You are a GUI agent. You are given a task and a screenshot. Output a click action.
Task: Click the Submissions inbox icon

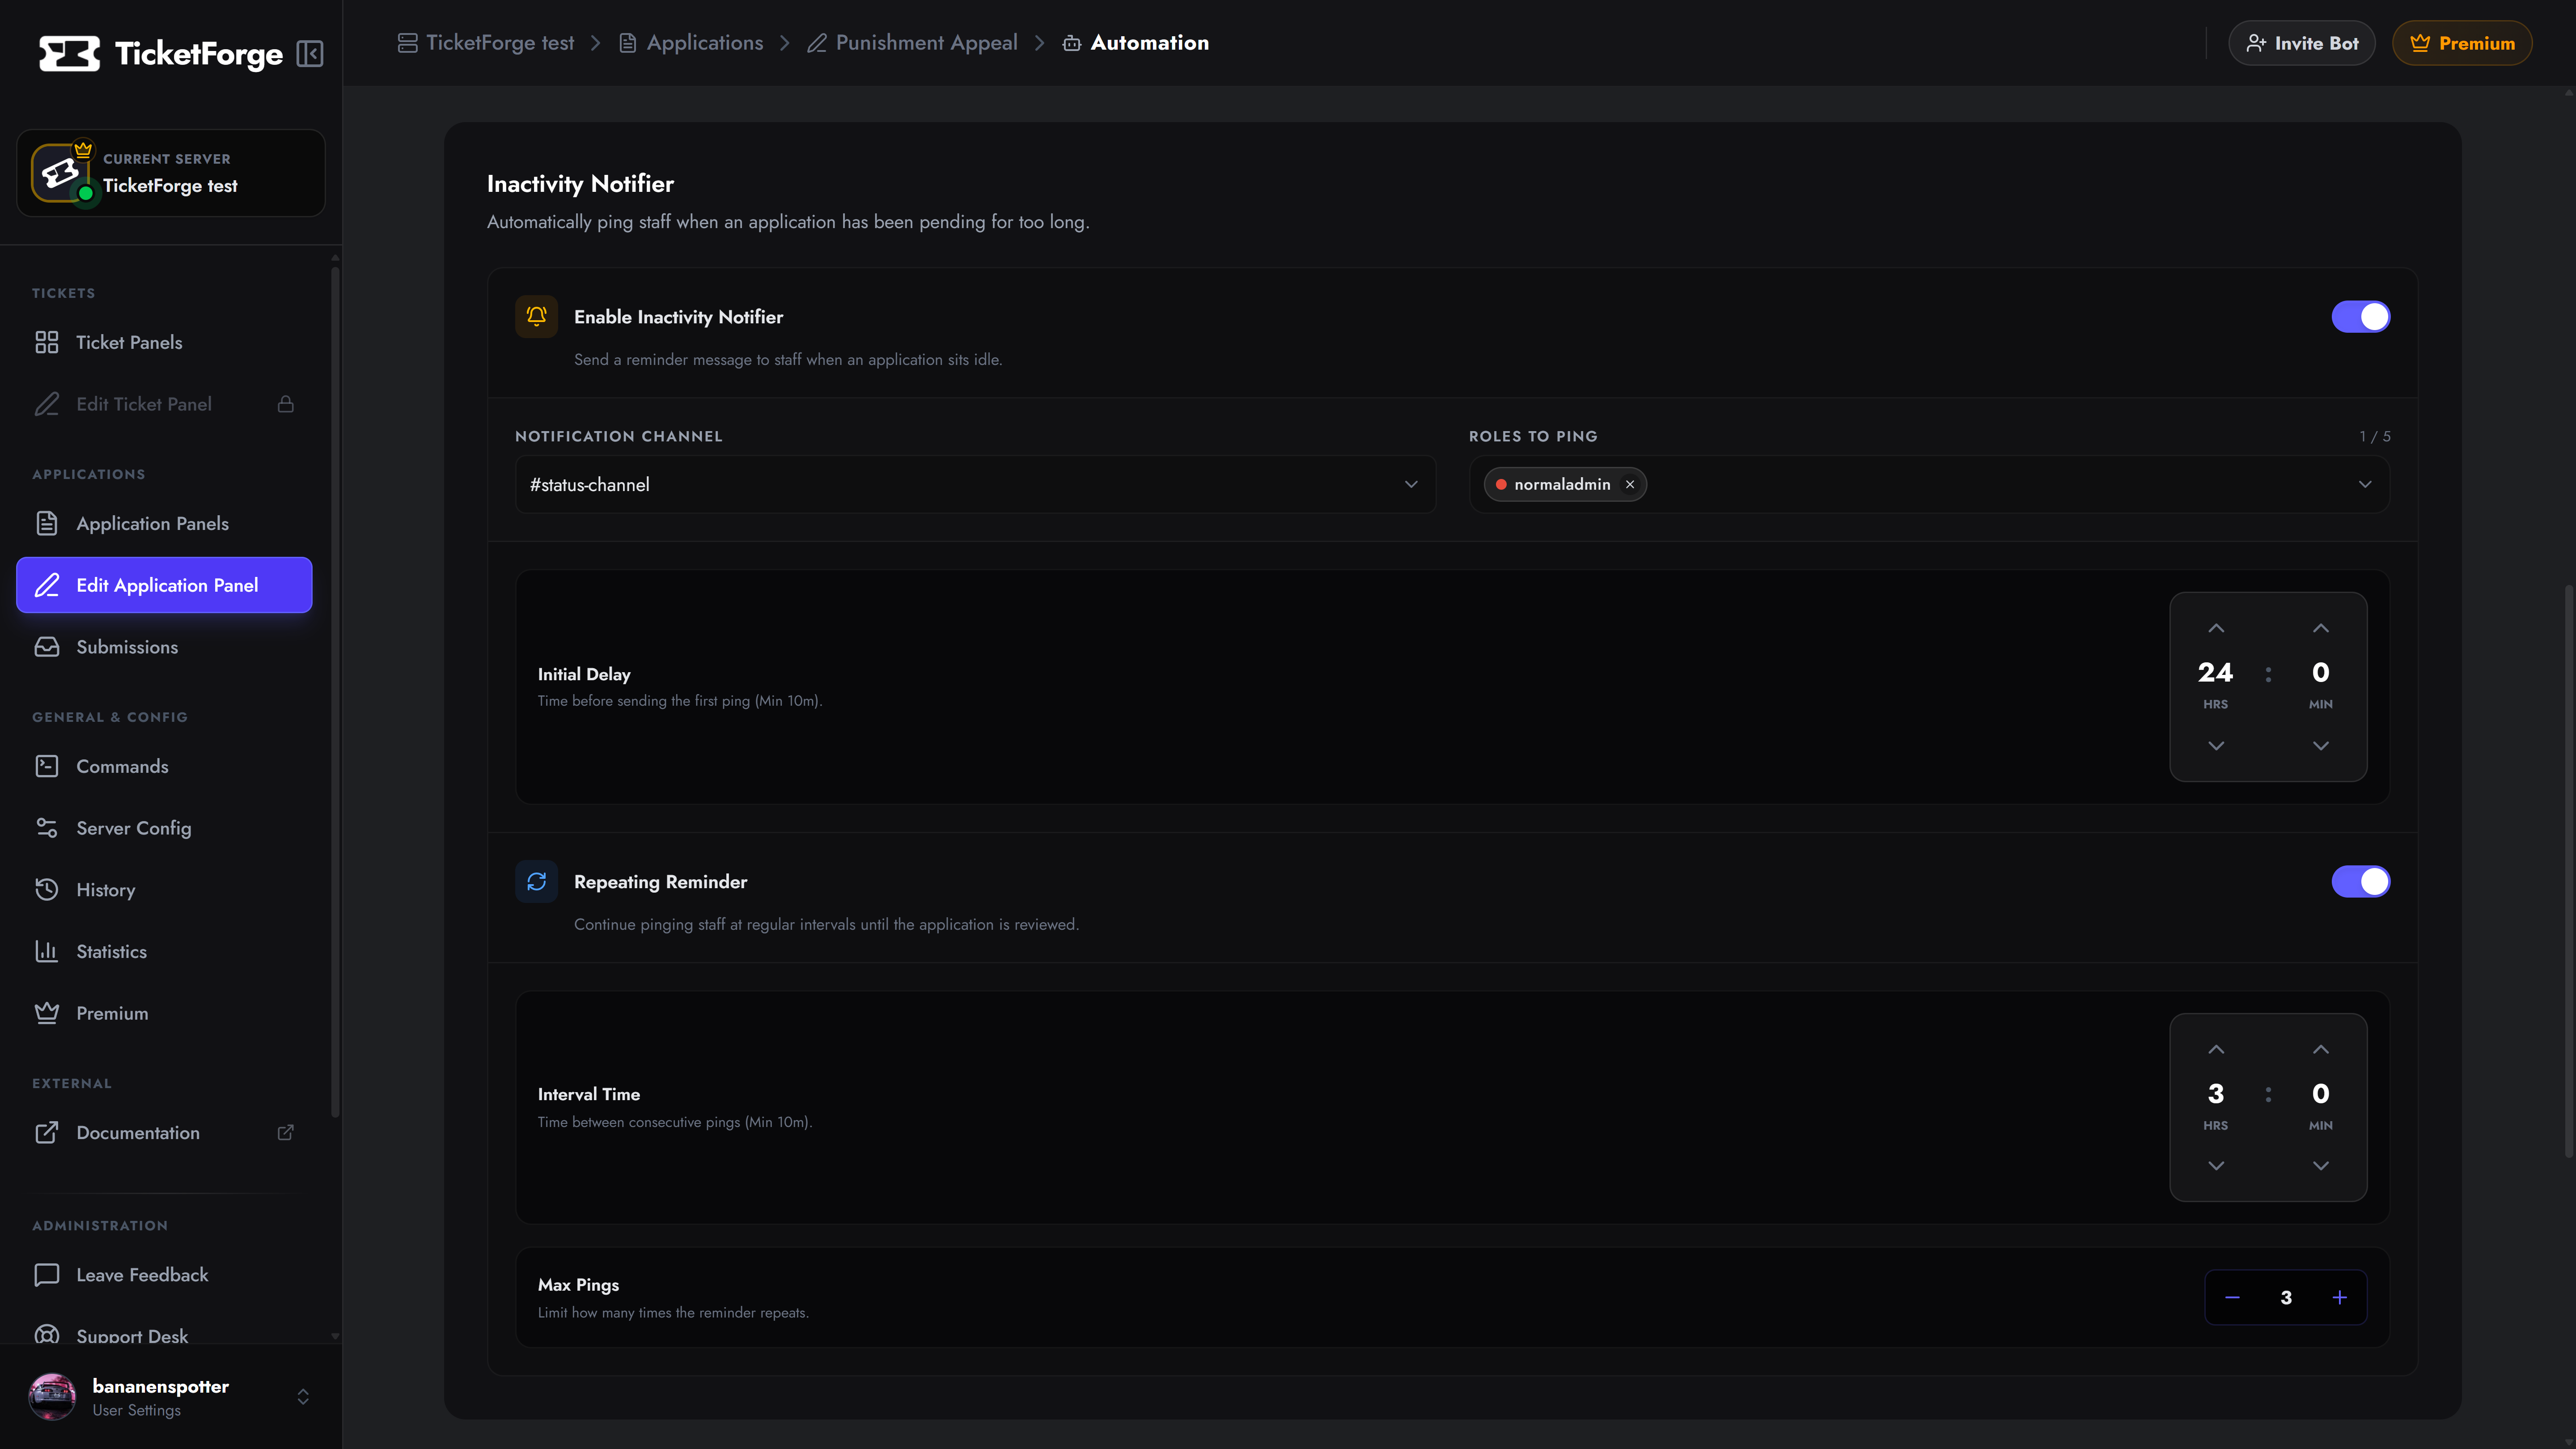[47, 647]
